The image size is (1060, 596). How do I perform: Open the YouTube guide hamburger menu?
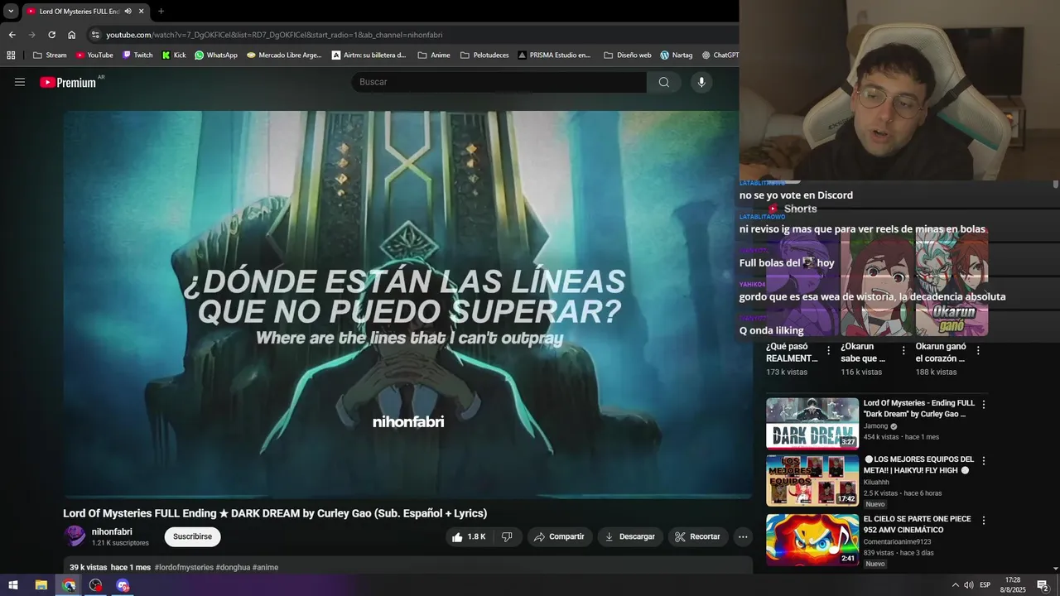[20, 82]
